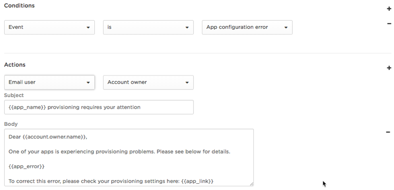The height and width of the screenshot is (190, 394).
Task: Open the Account owner recipient dropdown
Action: pyautogui.click(x=148, y=82)
